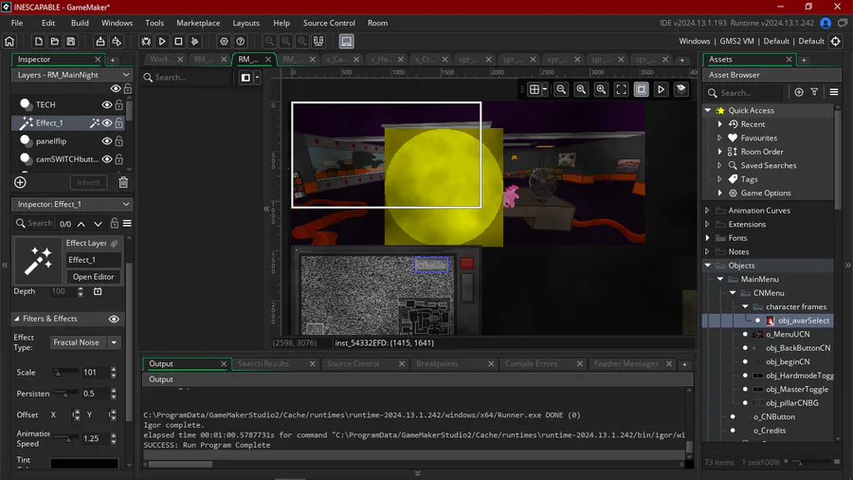Expand the Animation Curves folder in assets
Viewport: 853px width, 480px height.
point(707,211)
